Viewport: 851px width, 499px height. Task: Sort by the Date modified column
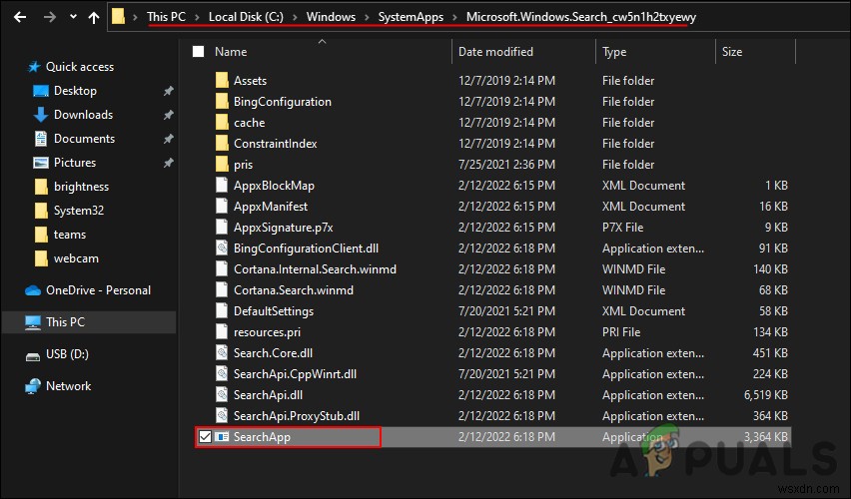[x=495, y=52]
